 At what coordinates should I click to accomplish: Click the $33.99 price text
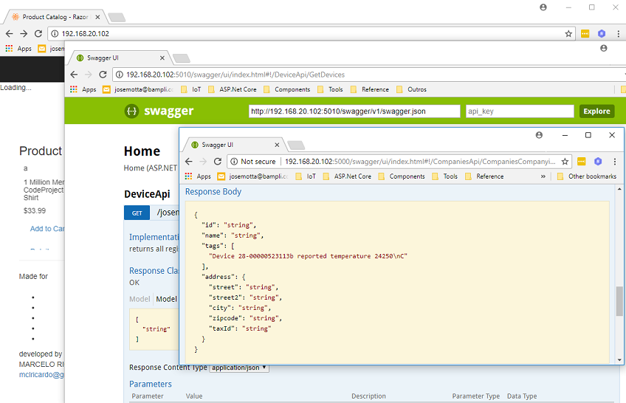(x=35, y=210)
